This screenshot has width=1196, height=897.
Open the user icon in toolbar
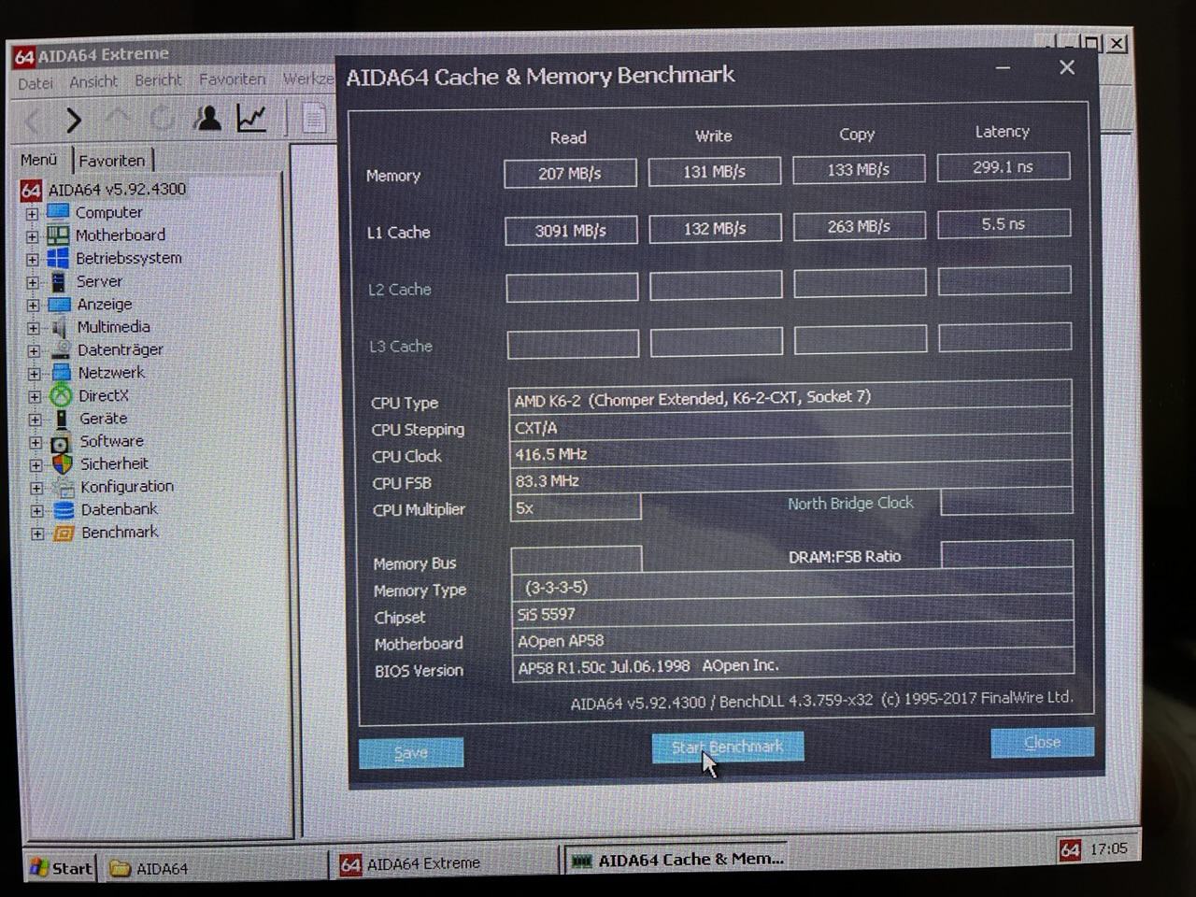[207, 118]
